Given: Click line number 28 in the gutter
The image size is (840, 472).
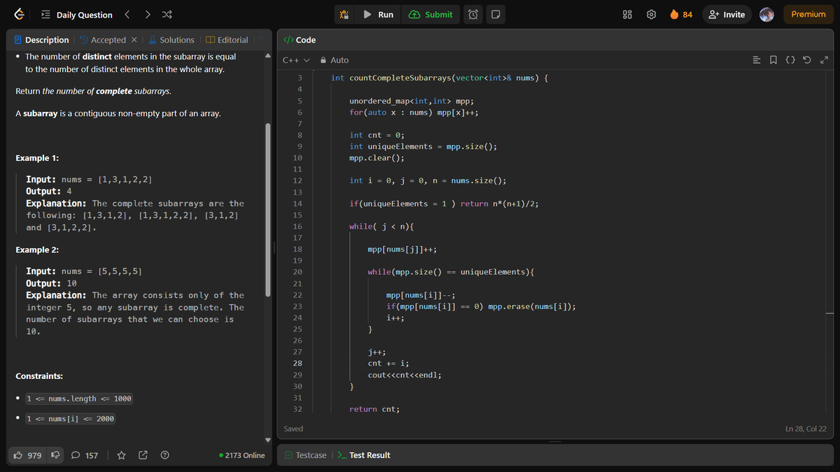Looking at the screenshot, I should 297,364.
